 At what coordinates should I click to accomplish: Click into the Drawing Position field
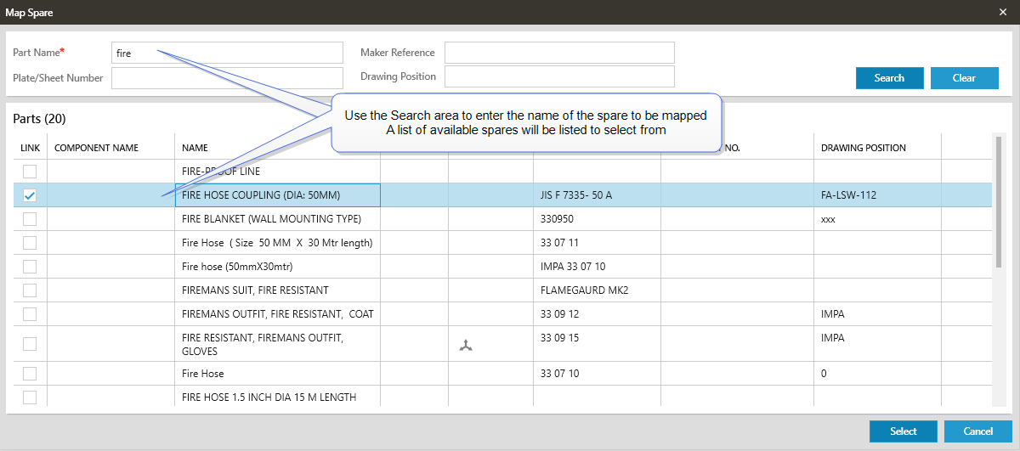(x=558, y=76)
